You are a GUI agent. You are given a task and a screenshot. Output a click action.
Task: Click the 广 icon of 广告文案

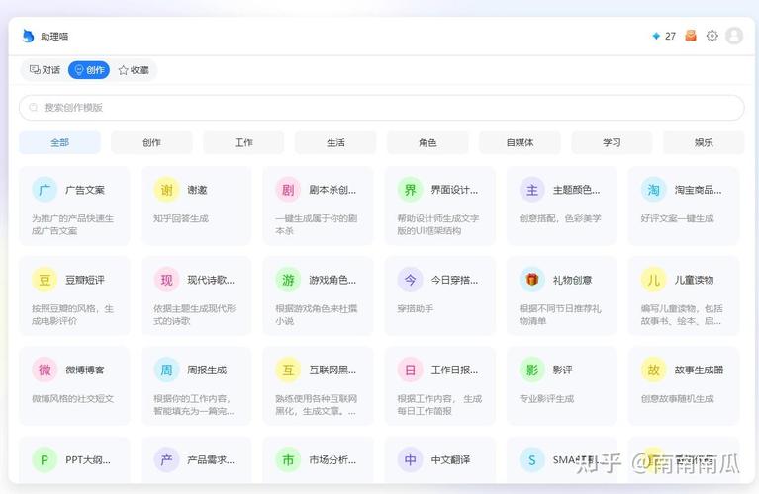[45, 190]
